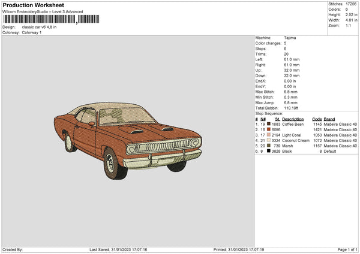The image size is (360, 254).
Task: Click the Last Saved timestamp in footer
Action: pyautogui.click(x=118, y=250)
